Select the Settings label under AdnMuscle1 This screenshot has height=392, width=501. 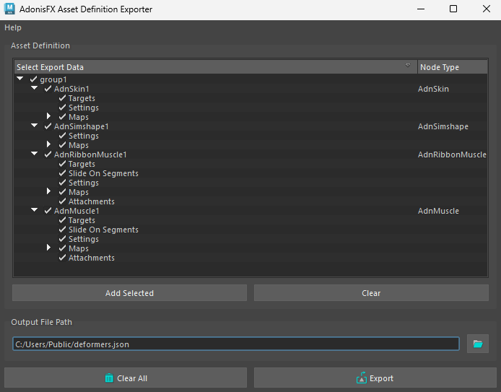(84, 239)
